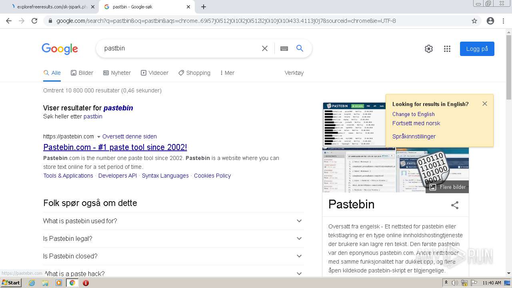This screenshot has width=512, height=288.
Task: Switch to the Nyheter results tab
Action: click(117, 73)
